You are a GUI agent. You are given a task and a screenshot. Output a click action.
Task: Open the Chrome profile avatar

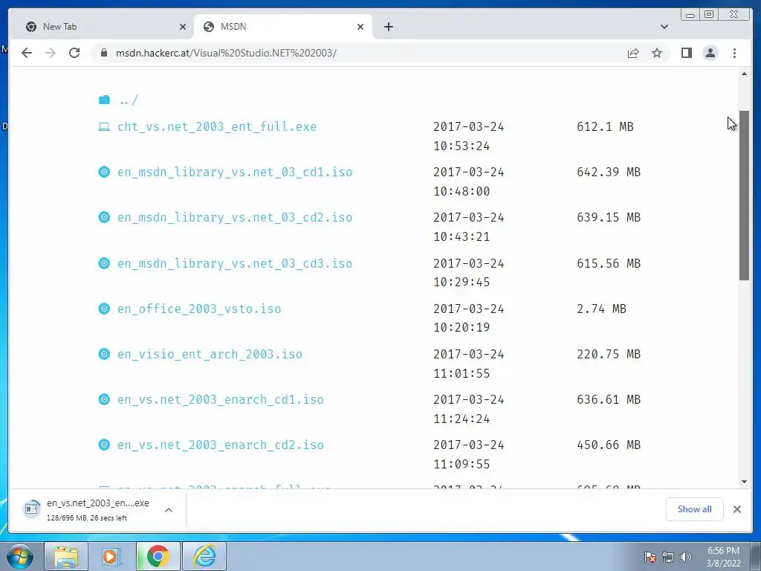click(710, 53)
